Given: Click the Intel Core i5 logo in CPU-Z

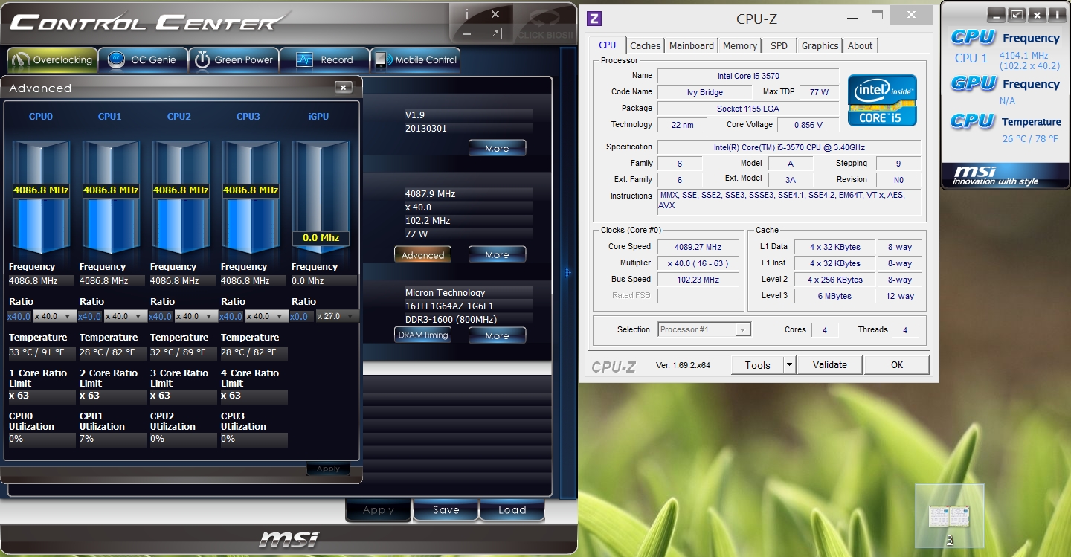Looking at the screenshot, I should point(882,100).
